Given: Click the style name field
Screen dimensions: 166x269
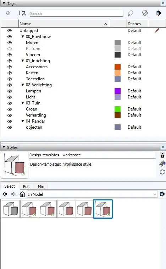Looking at the screenshot, I should click(92, 155).
